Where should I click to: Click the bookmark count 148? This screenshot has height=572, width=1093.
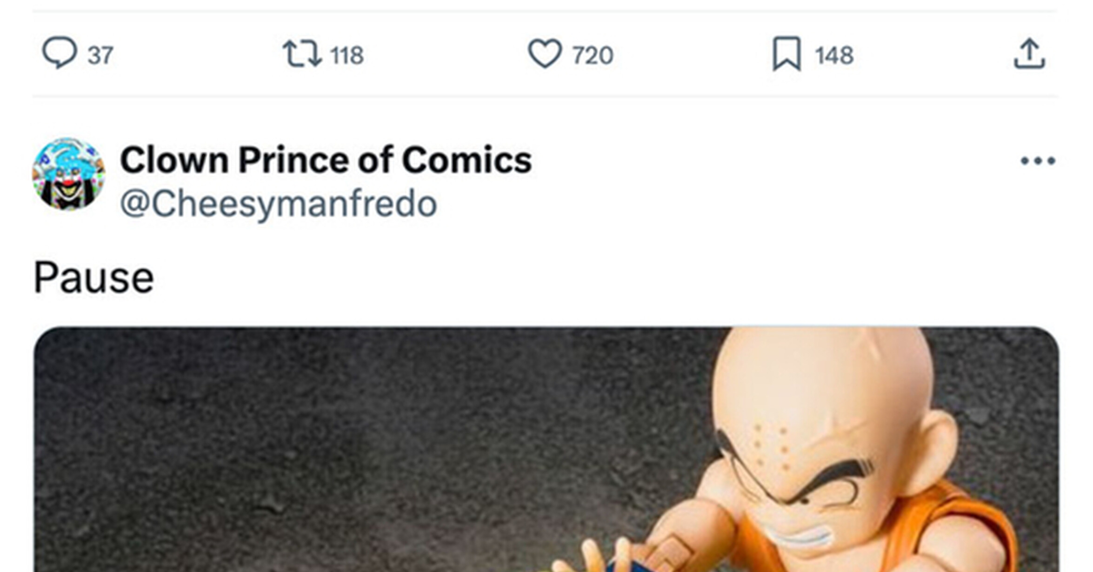point(834,55)
